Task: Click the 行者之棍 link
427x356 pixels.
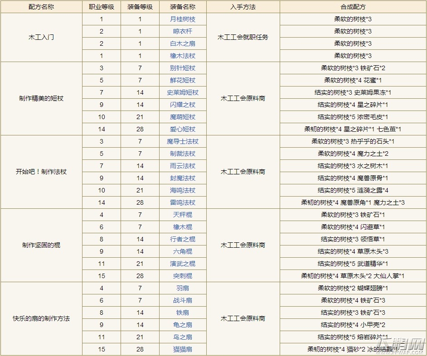Action: (x=183, y=240)
